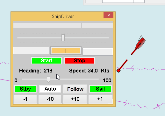This screenshot has height=116, width=165.
Task: Switch autopilot to Stby mode
Action: point(25,89)
